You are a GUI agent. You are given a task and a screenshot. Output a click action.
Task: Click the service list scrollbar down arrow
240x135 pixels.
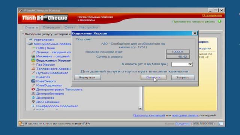pyautogui.click(x=140, y=108)
